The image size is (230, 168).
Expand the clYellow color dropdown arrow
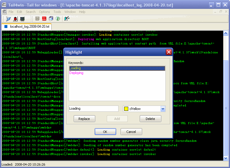tap(163, 109)
